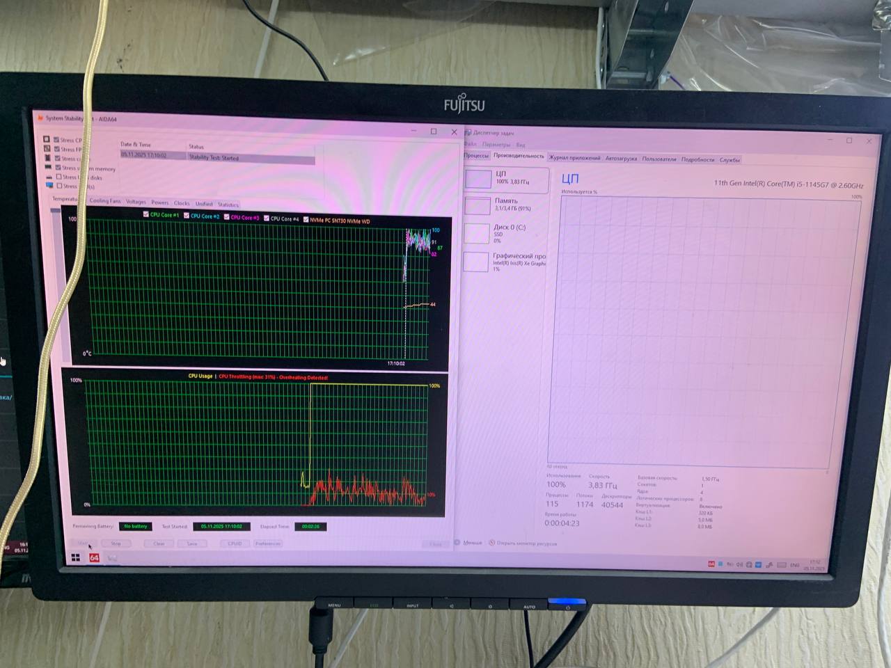The height and width of the screenshot is (668, 891).
Task: Select the ЦП performance thumbnail
Action: 478,179
